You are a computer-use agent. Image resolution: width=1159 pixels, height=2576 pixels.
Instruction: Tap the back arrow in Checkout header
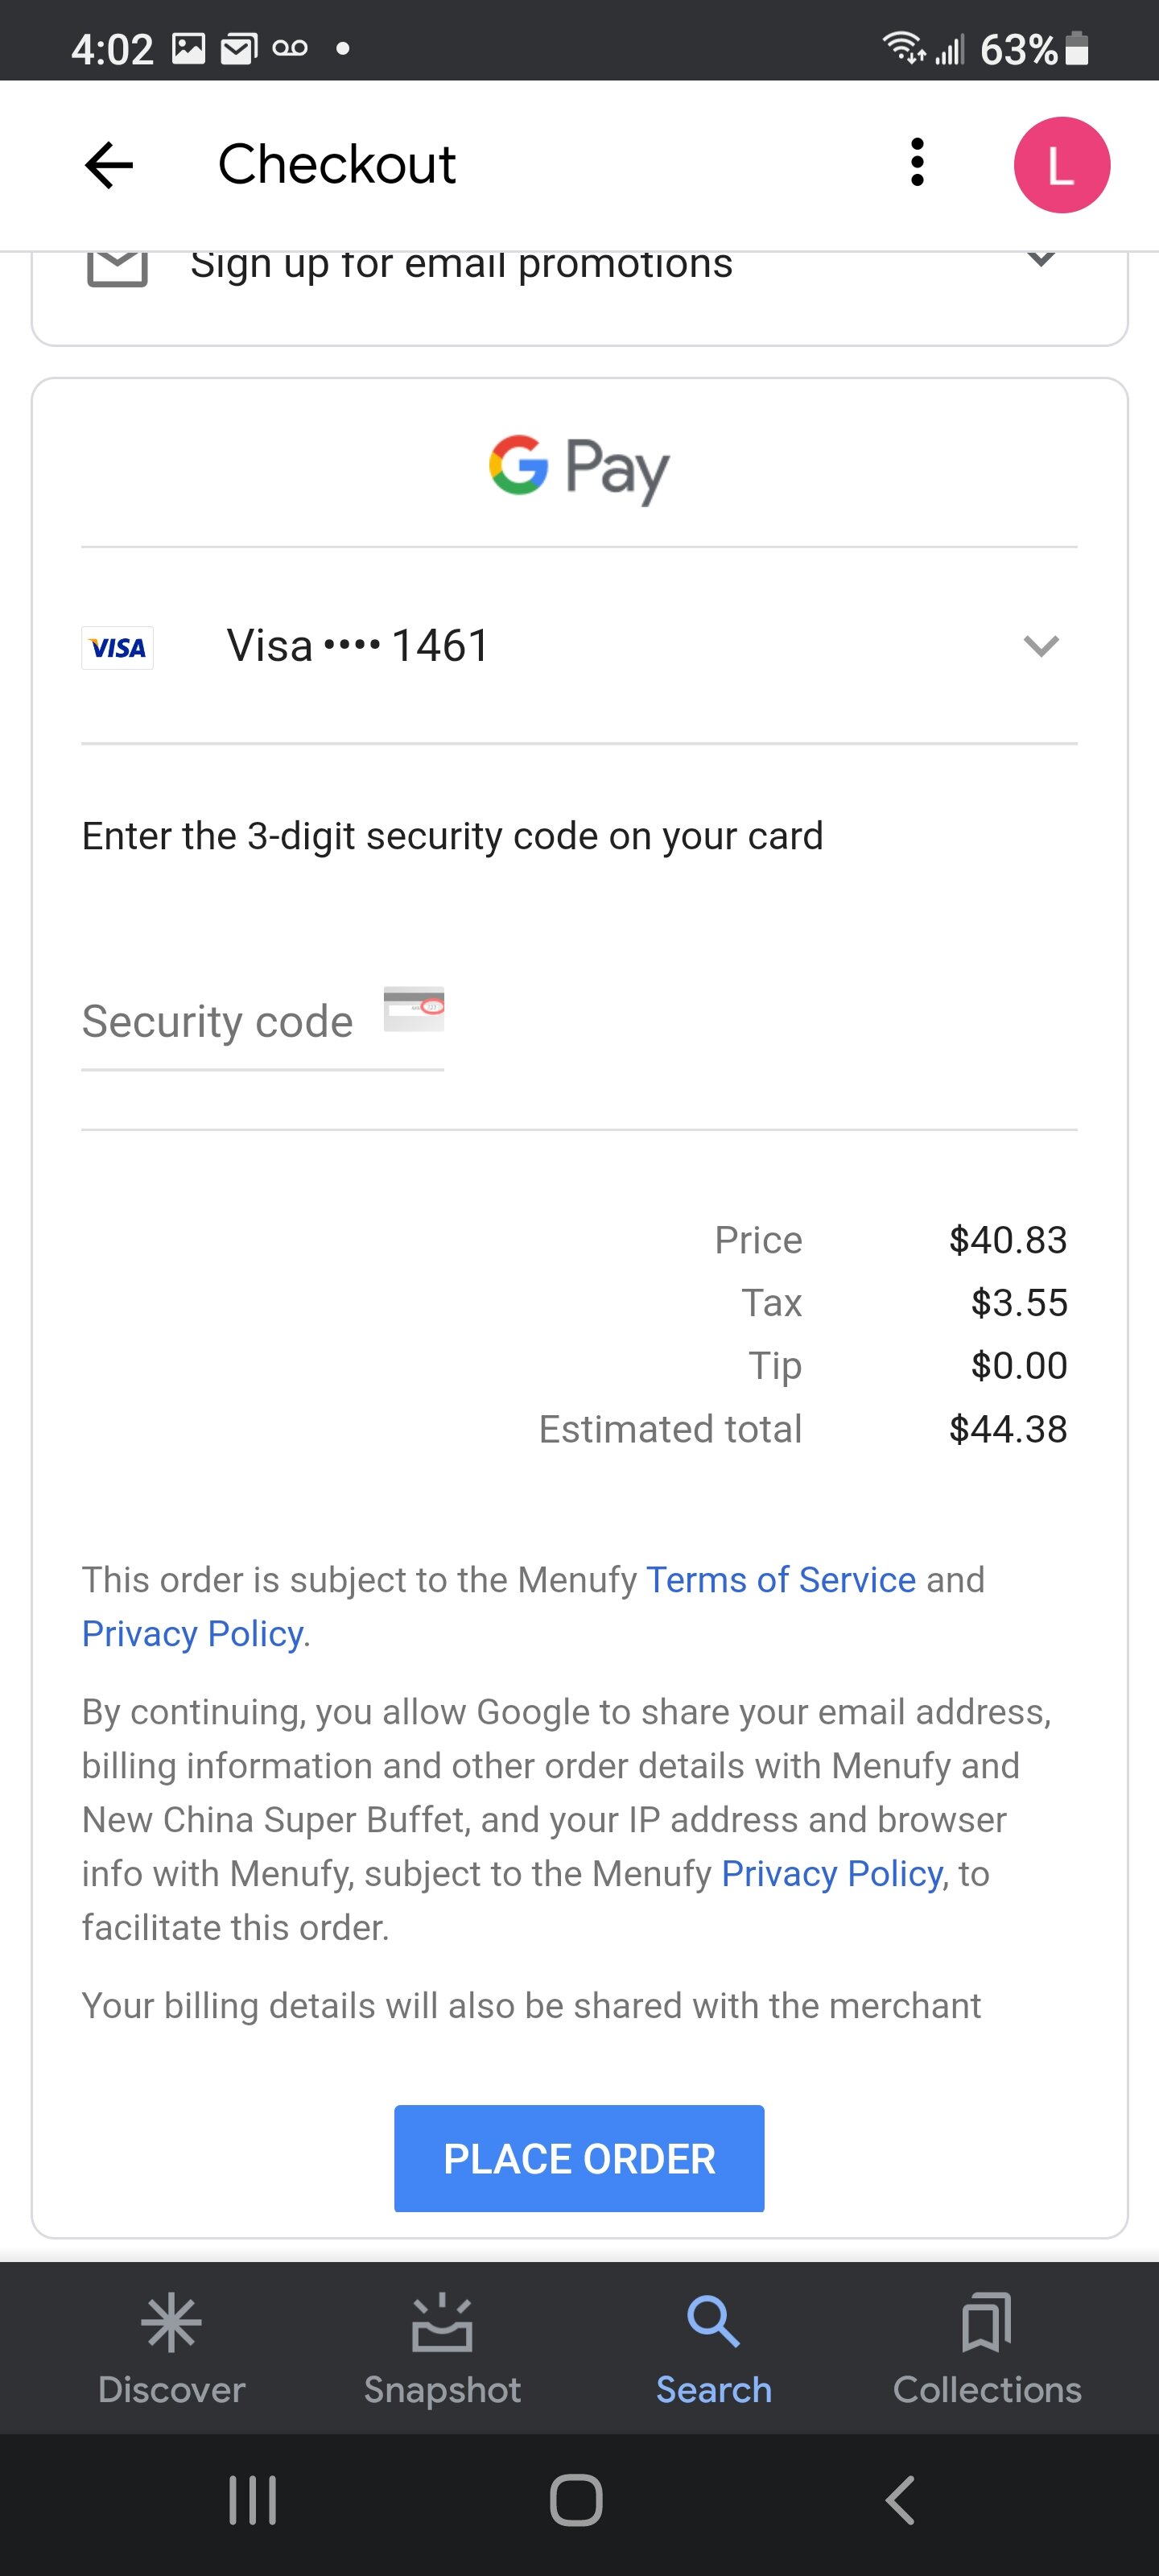pos(109,165)
